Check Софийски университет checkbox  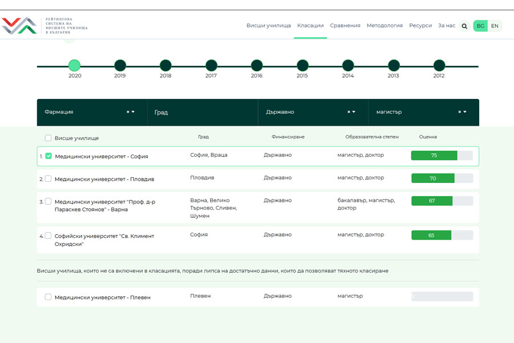(x=48, y=236)
